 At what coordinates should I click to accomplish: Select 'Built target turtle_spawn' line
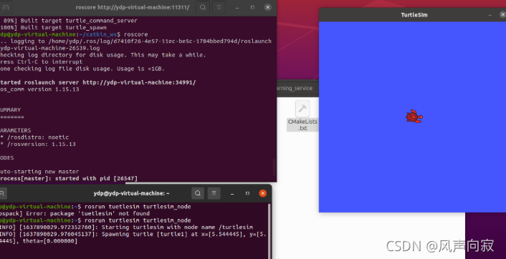pyautogui.click(x=53, y=28)
